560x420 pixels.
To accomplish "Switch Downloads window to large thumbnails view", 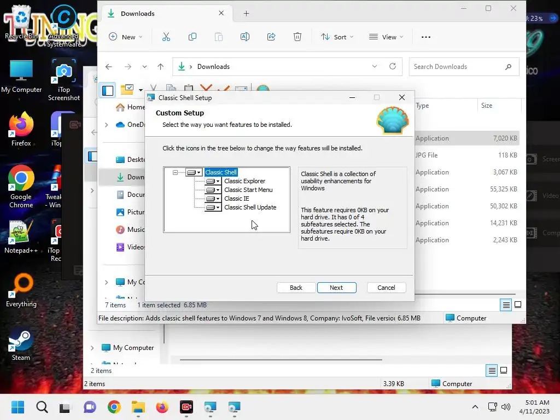I will tap(518, 305).
